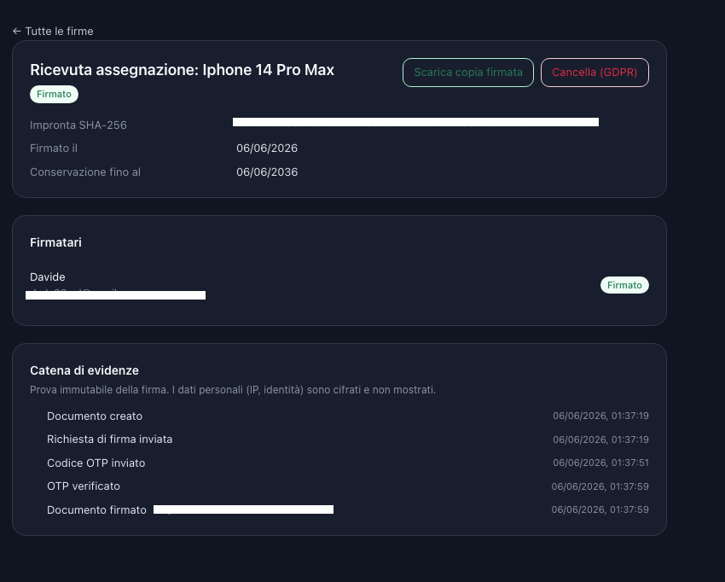The height and width of the screenshot is (582, 725).
Task: Click the Catena di evidenze heading
Action: (x=84, y=370)
